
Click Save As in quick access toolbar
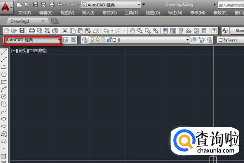44,4
